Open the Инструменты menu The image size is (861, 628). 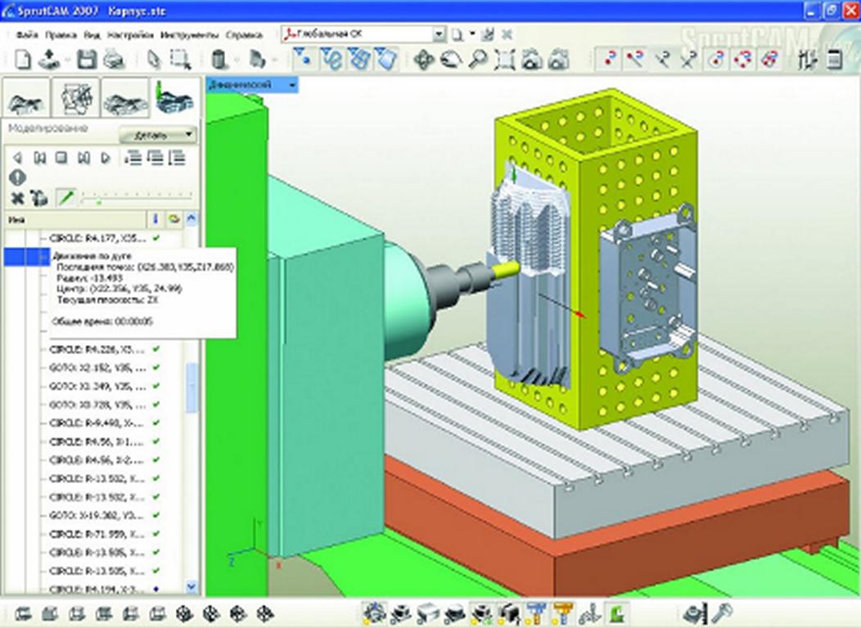189,35
